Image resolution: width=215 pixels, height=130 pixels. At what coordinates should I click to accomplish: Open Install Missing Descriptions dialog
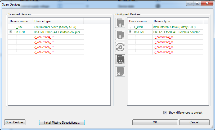point(62,123)
